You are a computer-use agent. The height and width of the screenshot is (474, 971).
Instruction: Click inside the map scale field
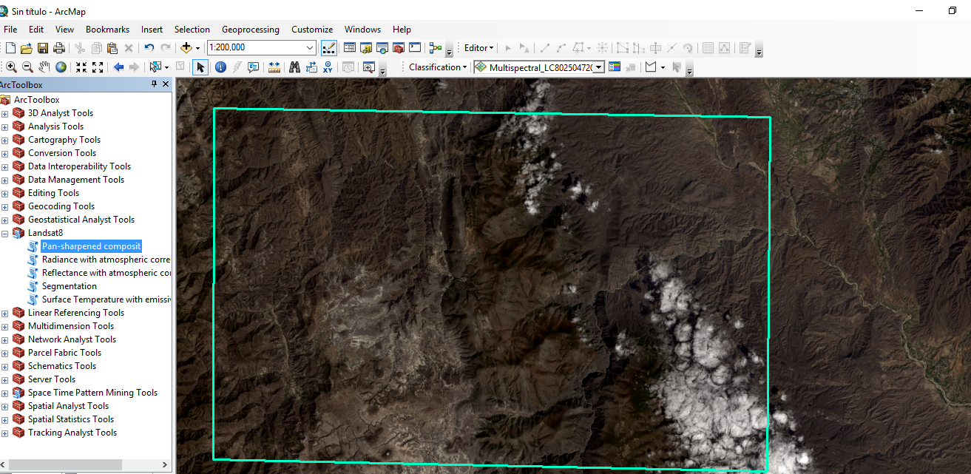(x=256, y=48)
